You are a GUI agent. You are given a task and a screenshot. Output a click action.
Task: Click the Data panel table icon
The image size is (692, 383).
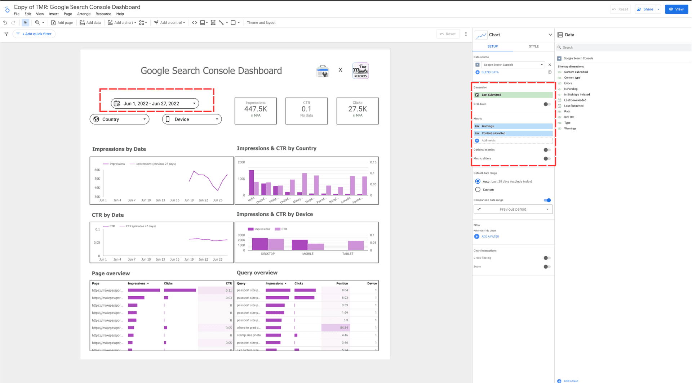pyautogui.click(x=560, y=35)
